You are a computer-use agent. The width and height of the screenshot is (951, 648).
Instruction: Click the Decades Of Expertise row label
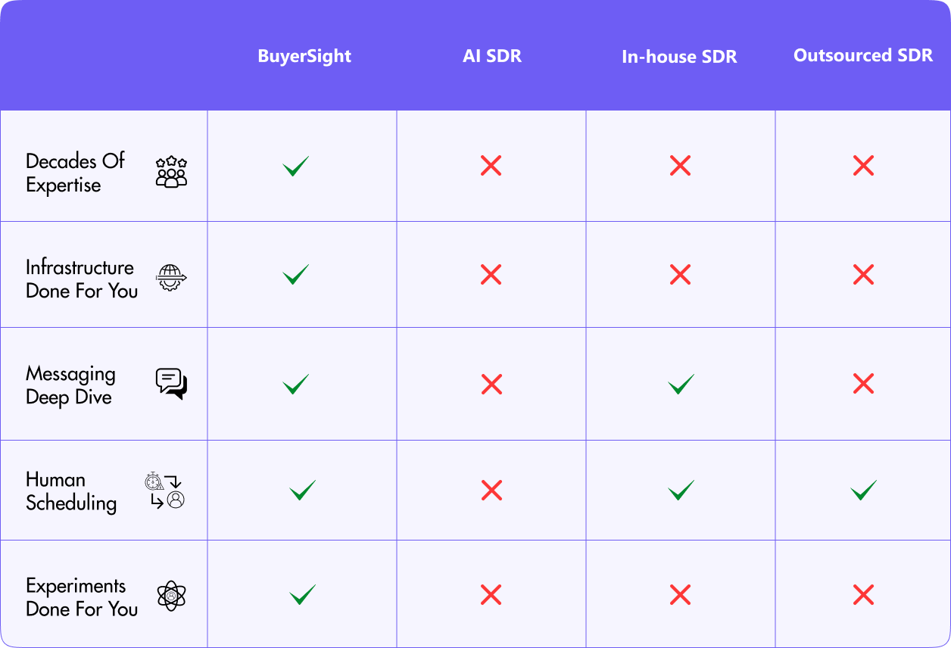click(x=75, y=173)
